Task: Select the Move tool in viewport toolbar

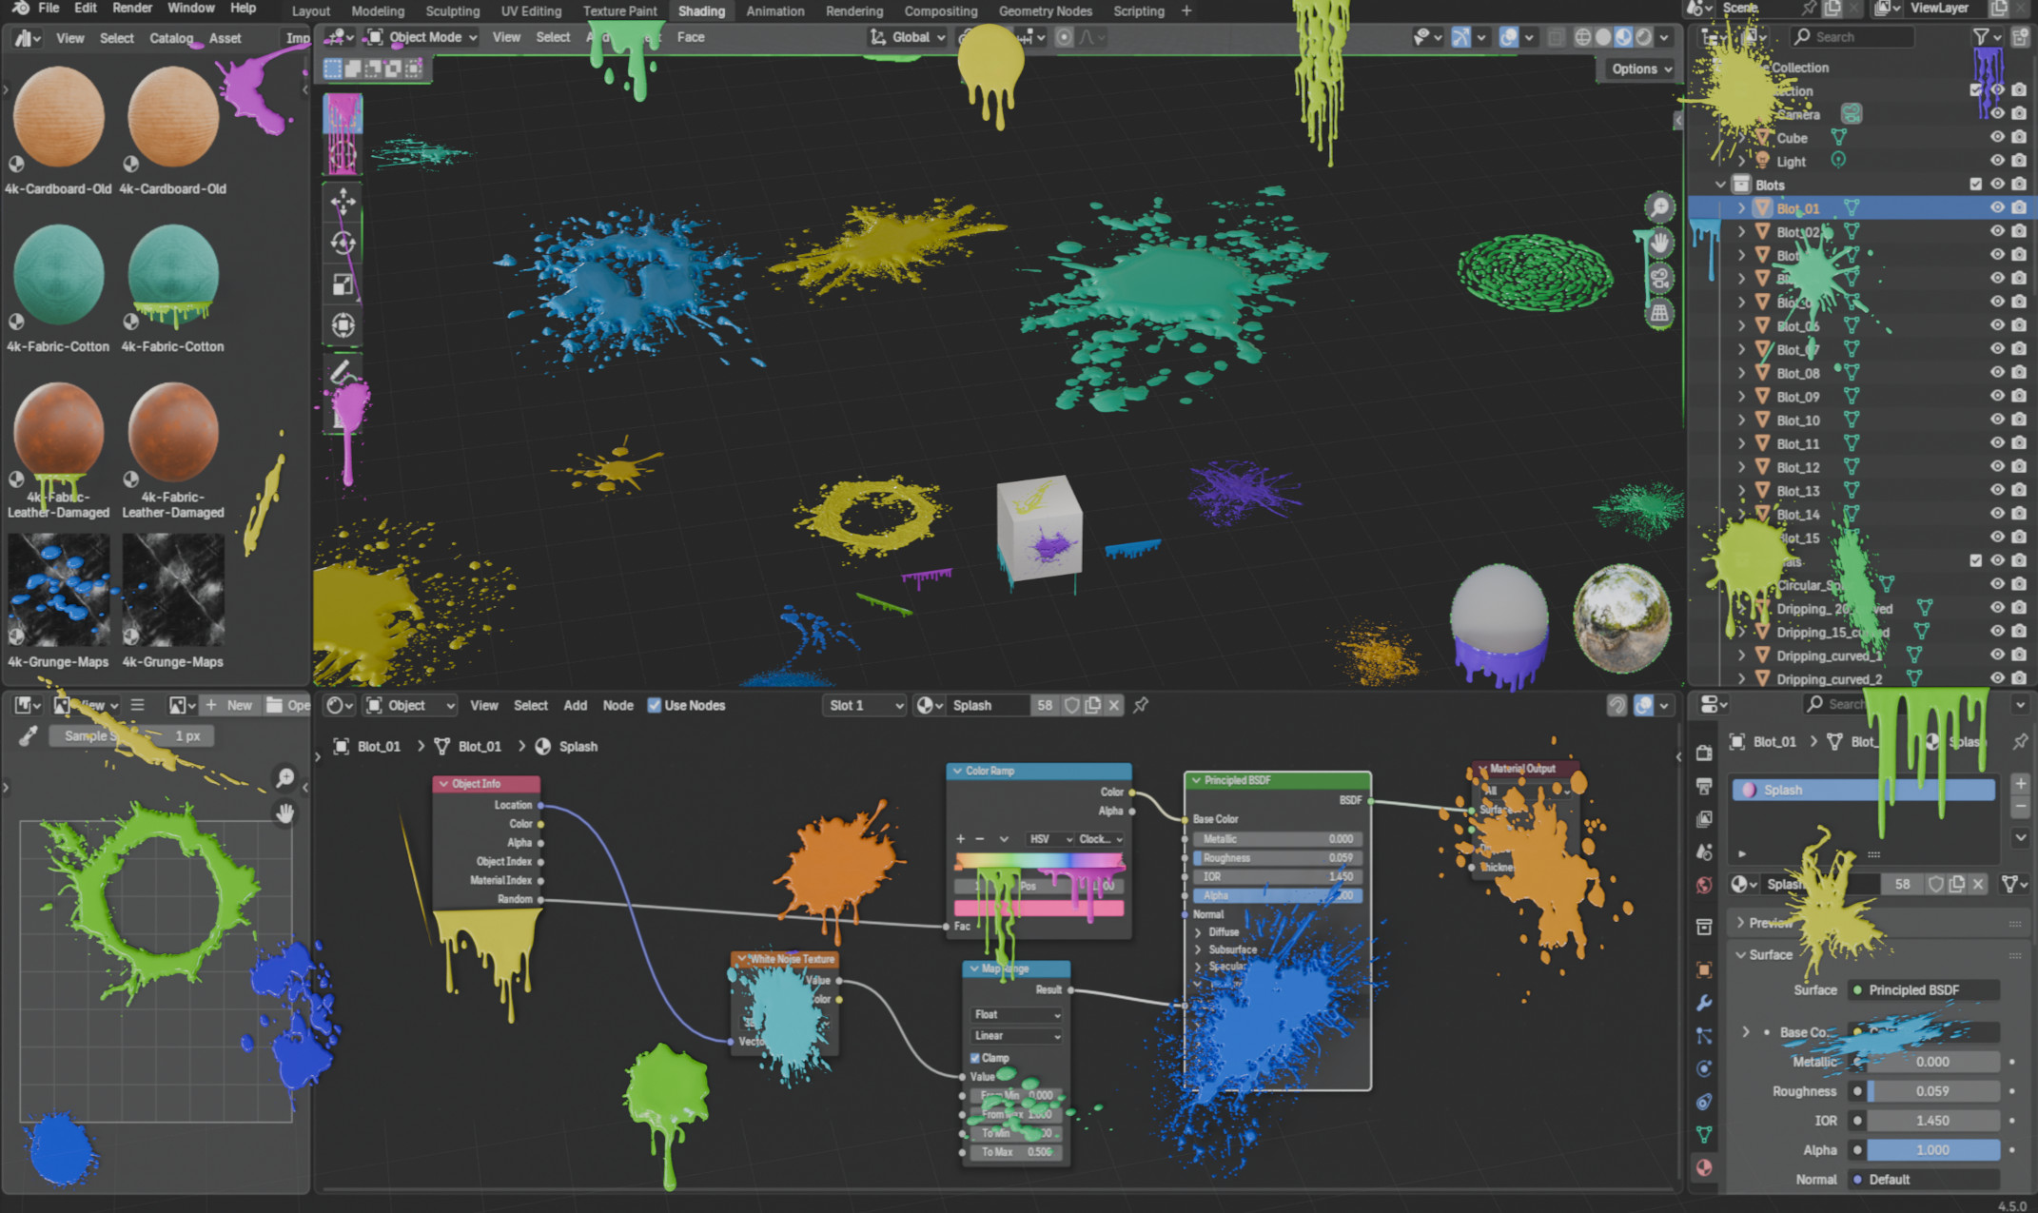Action: (x=343, y=201)
